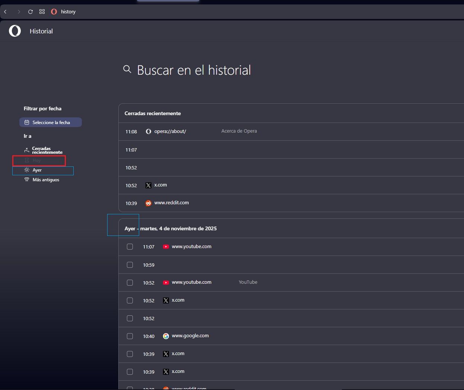Viewport: 464px width, 390px height.
Task: Open the Seleccione la fecha date picker
Action: pos(51,122)
